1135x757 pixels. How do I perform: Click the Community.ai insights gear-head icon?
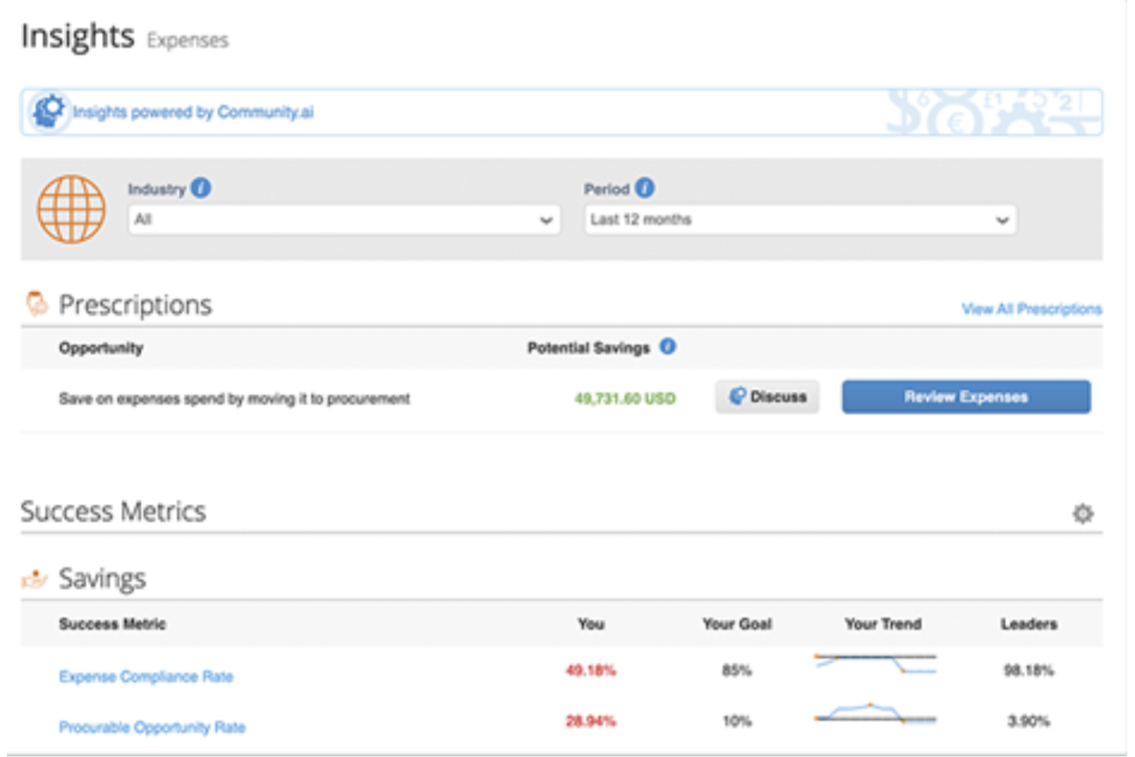coord(48,111)
